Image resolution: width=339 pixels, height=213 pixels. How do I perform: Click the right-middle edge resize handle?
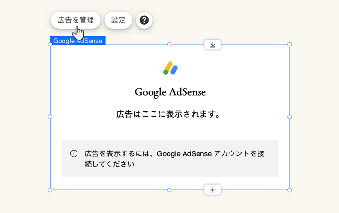click(290, 117)
